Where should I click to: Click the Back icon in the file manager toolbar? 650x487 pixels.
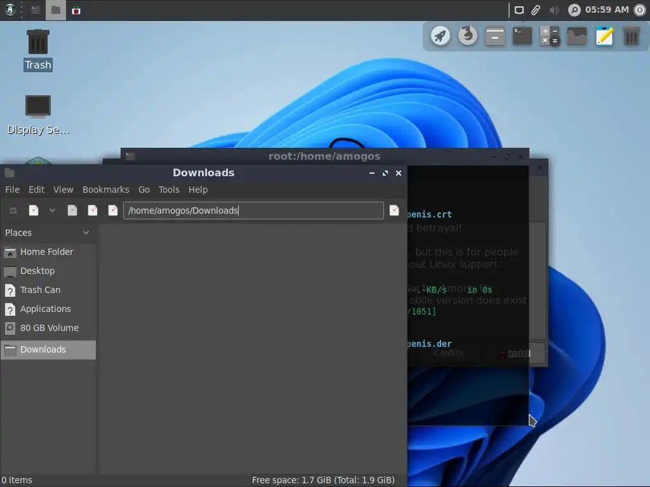(x=34, y=211)
